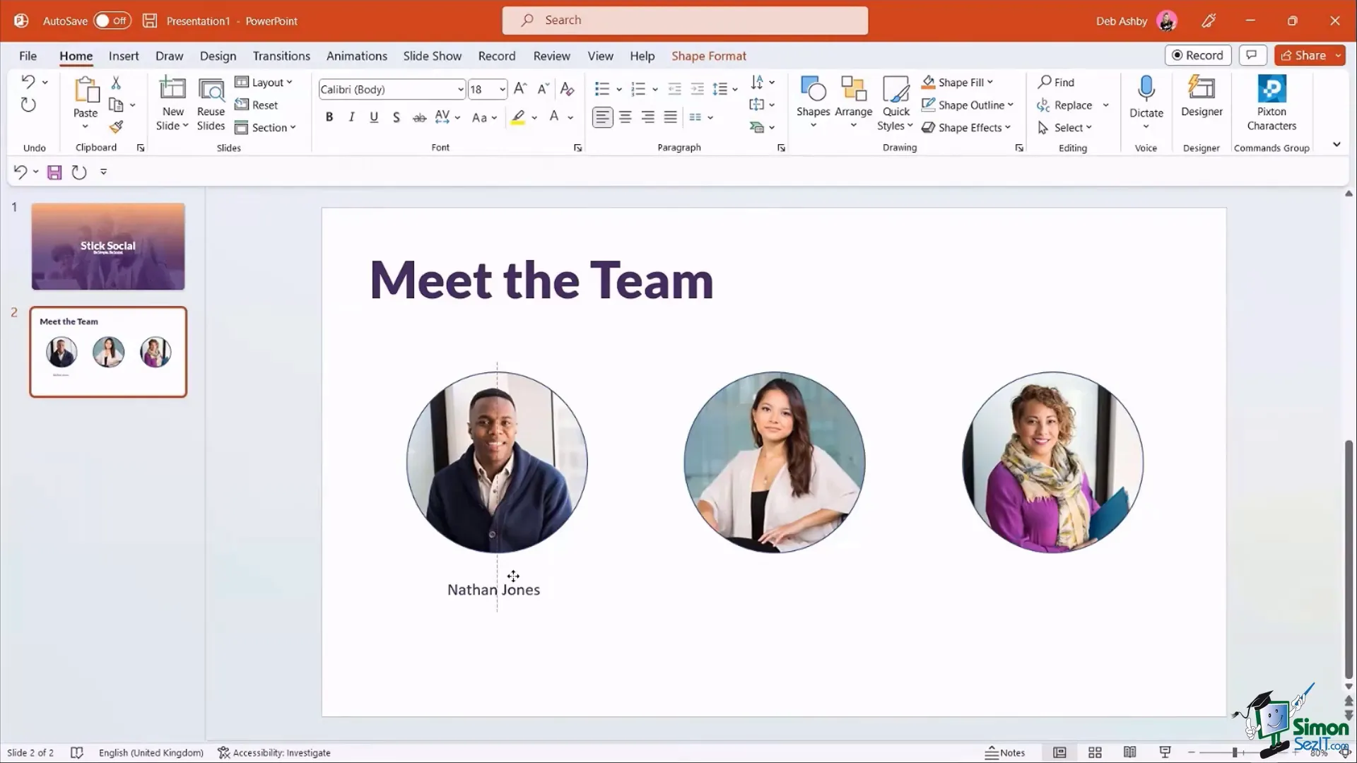Click the Copy icon in Clipboard
This screenshot has width=1357, height=763.
click(x=116, y=105)
